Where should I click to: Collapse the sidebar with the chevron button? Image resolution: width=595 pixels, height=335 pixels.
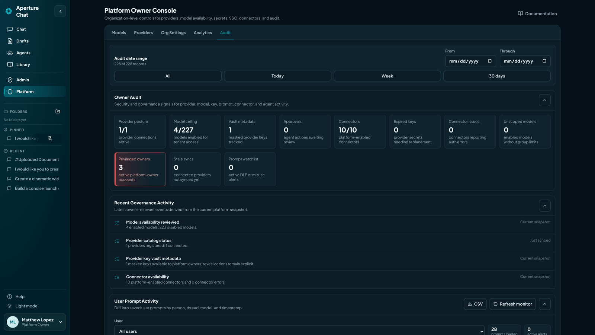pyautogui.click(x=60, y=11)
